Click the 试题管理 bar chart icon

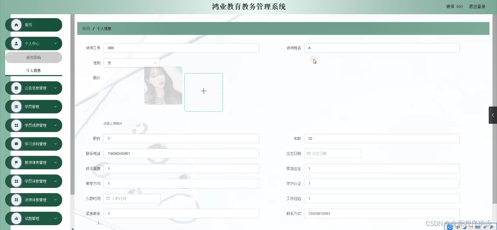[16, 218]
